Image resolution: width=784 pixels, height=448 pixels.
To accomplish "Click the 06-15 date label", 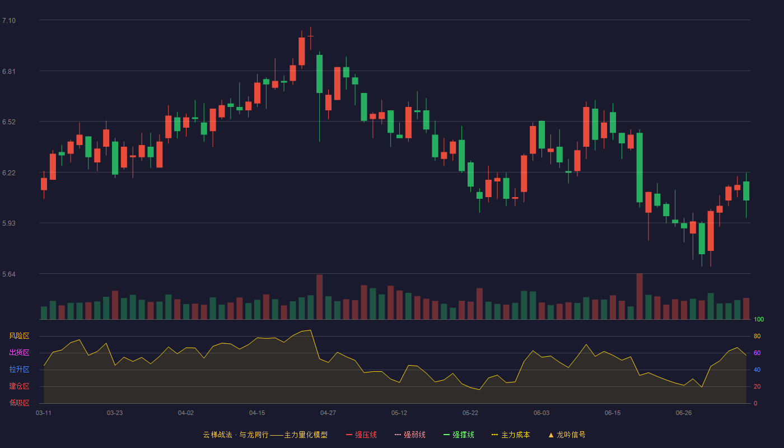I will click(613, 413).
